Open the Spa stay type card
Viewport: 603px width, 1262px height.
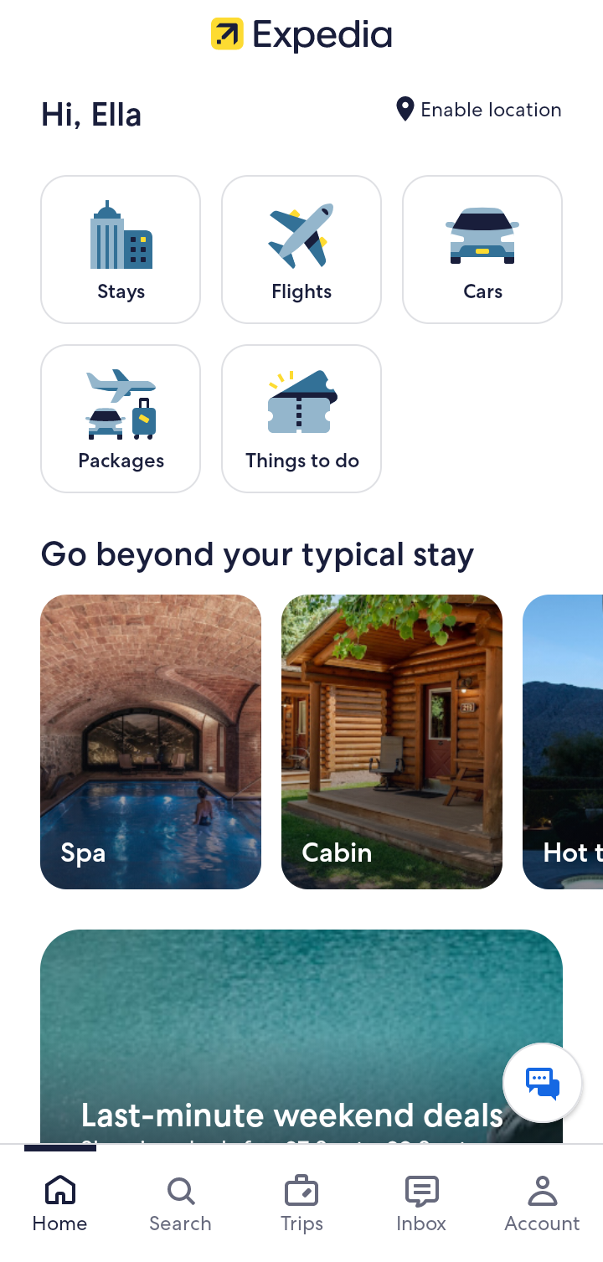pos(151,742)
